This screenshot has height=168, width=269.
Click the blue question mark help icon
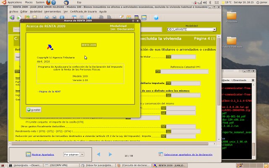(x=156, y=18)
